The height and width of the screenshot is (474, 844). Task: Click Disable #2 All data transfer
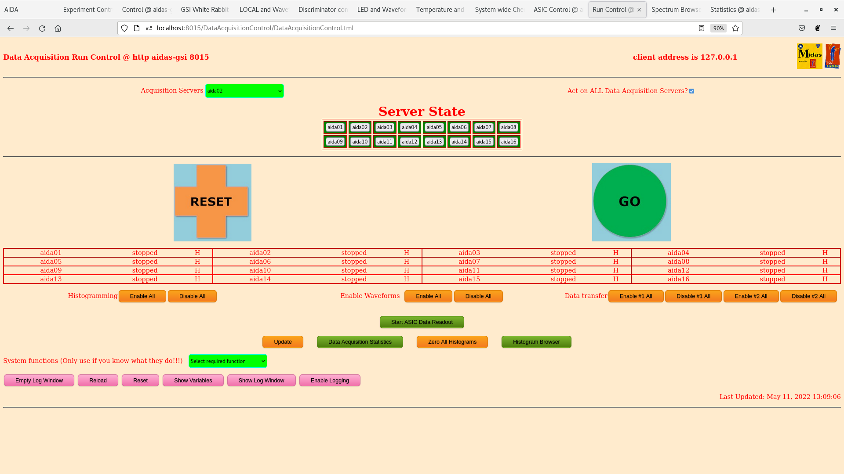click(x=808, y=296)
